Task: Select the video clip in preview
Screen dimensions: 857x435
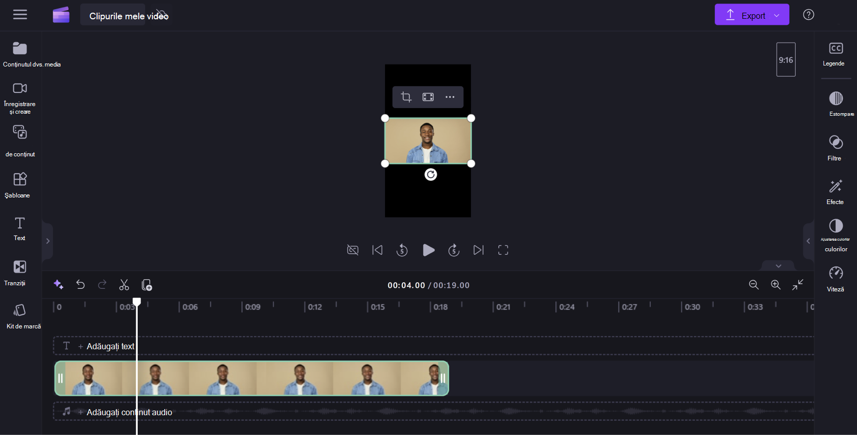Action: (x=428, y=141)
